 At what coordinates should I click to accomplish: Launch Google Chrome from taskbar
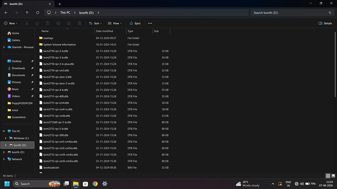coord(95,184)
